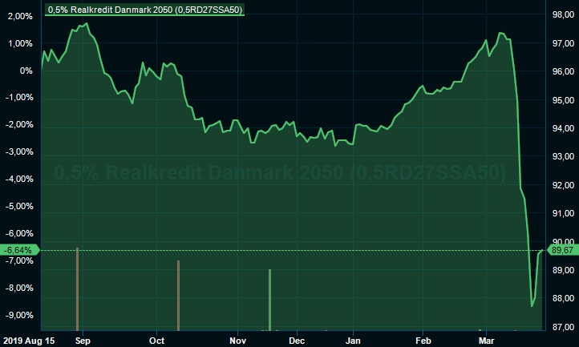Click the 89,67 current price tag
The height and width of the screenshot is (347, 579).
563,250
